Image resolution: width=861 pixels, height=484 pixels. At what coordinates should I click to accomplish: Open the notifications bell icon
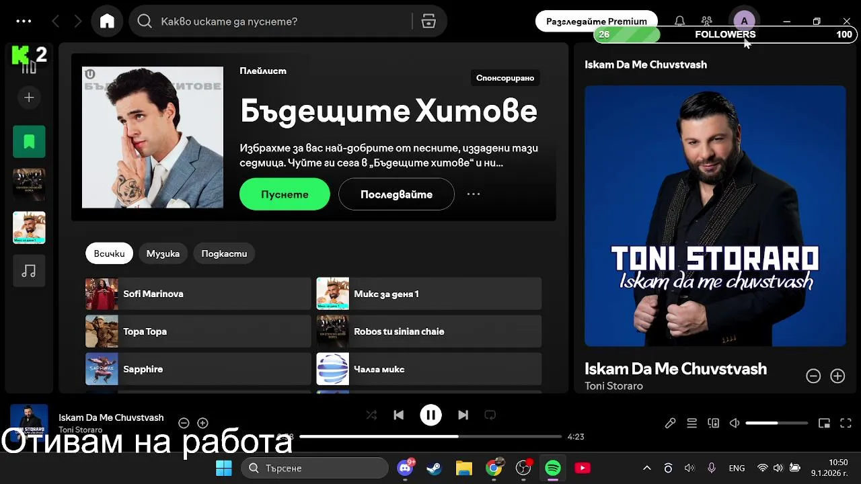click(x=680, y=22)
